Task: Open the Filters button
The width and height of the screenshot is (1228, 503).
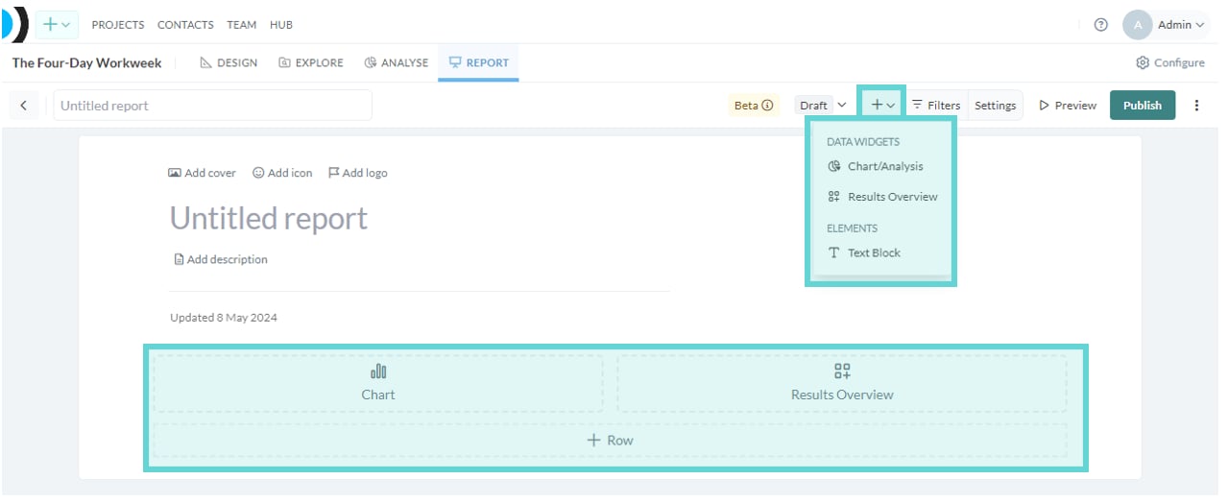Action: (x=936, y=106)
